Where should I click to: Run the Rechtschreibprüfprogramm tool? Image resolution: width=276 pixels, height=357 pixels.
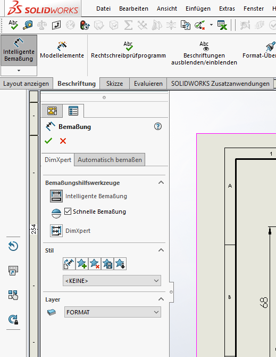128,50
